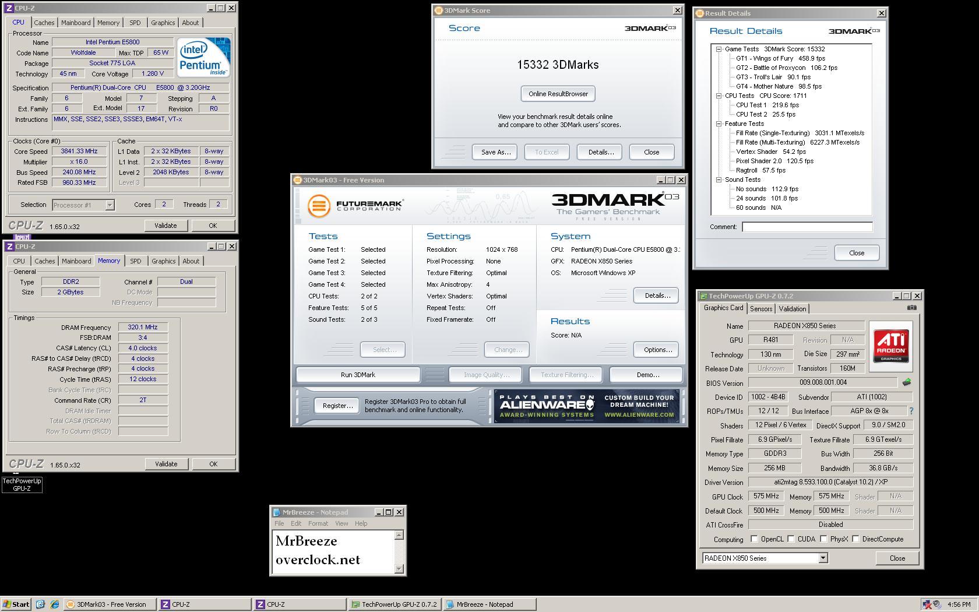
Task: Click the Run 3DMark button
Action: click(358, 375)
